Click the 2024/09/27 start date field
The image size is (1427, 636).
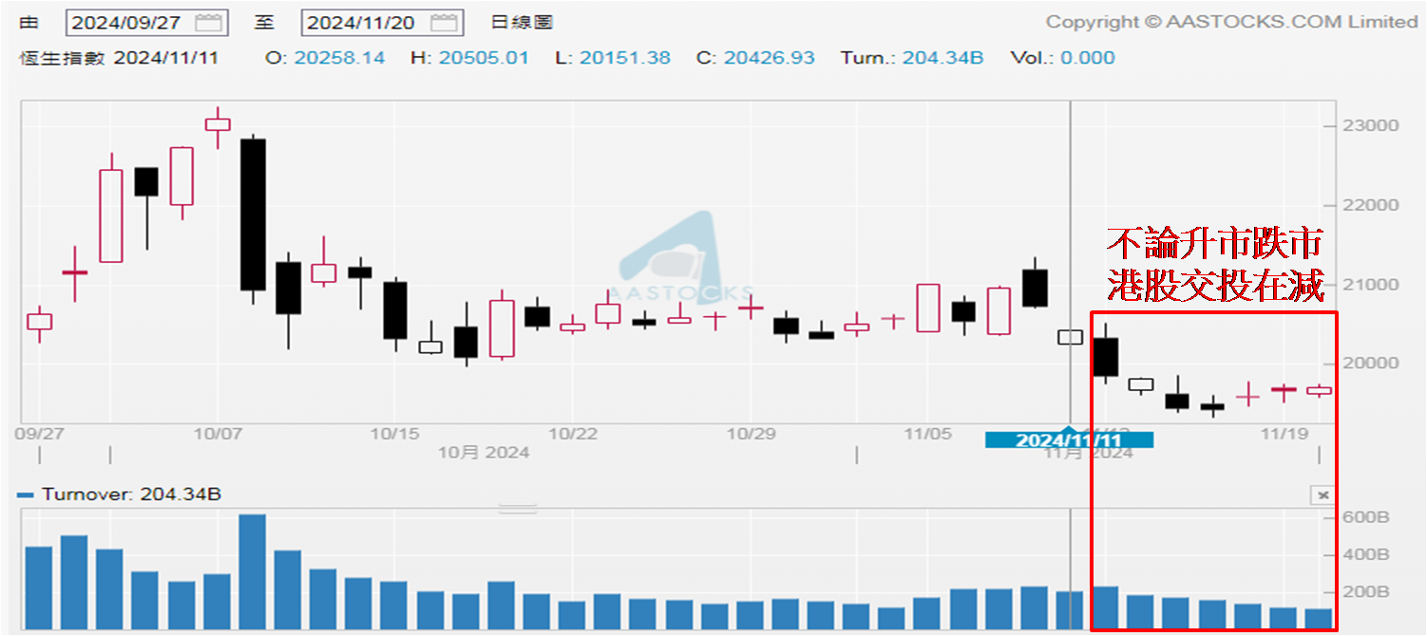(x=128, y=23)
